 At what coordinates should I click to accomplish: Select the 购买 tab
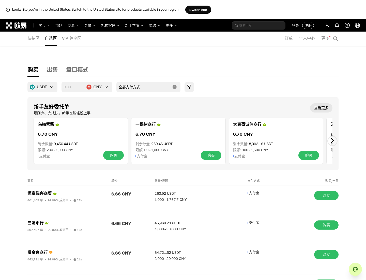pos(33,70)
